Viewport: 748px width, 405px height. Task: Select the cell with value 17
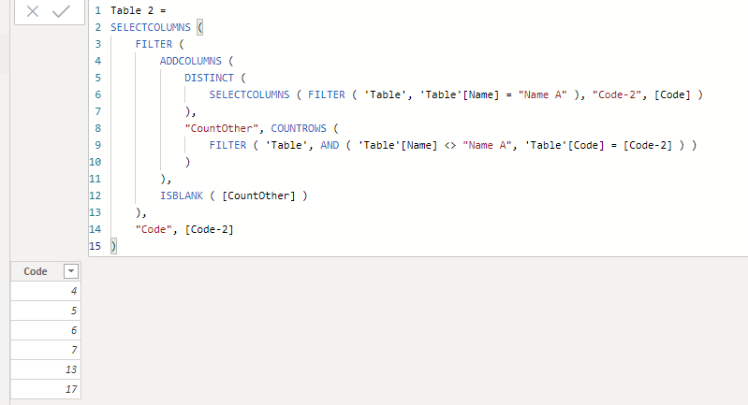point(46,389)
